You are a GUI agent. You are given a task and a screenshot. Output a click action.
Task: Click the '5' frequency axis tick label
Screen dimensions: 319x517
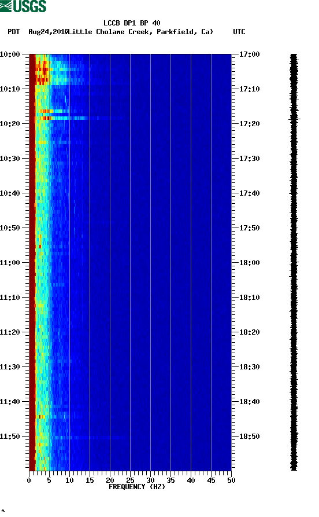(49, 481)
